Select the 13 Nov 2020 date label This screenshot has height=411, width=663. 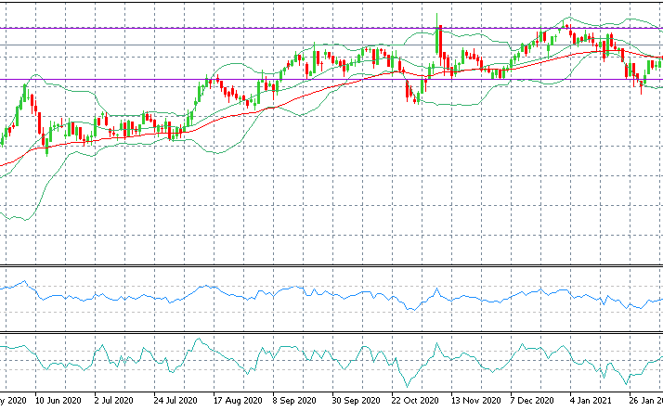475,401
